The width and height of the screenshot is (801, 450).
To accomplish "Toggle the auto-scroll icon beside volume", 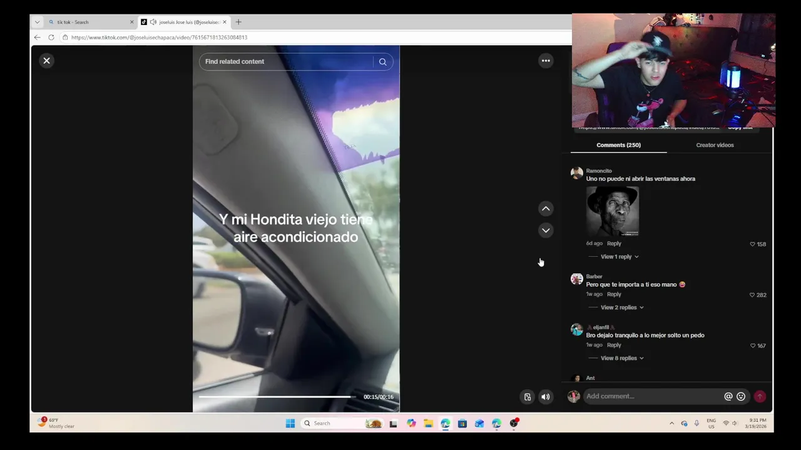I will coord(528,397).
